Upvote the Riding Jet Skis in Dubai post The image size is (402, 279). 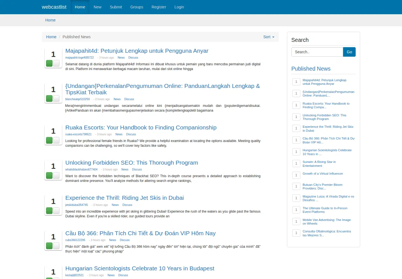49,211
